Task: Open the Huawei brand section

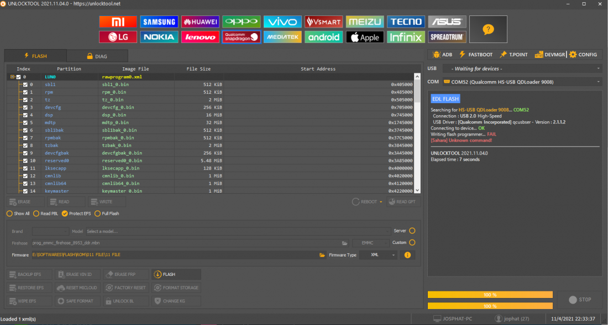Action: [200, 22]
